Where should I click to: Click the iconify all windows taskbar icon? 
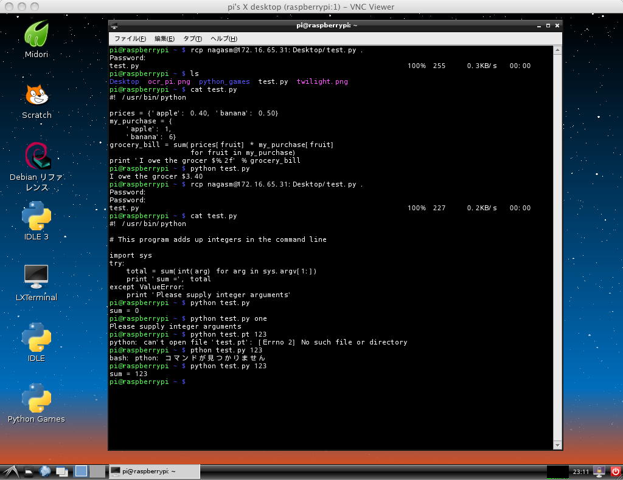(x=62, y=471)
